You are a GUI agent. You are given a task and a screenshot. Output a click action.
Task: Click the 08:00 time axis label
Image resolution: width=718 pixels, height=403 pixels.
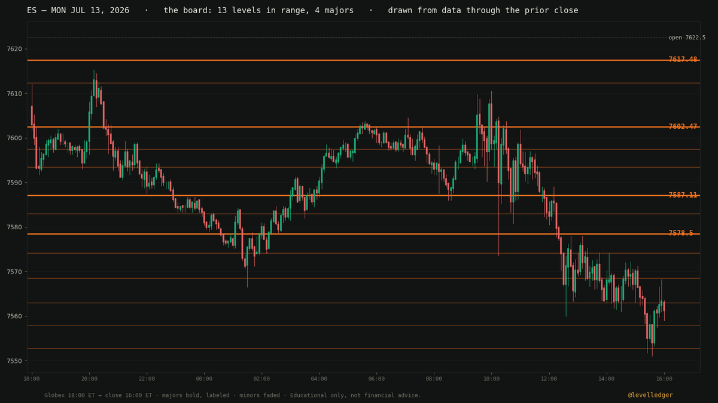[434, 379]
